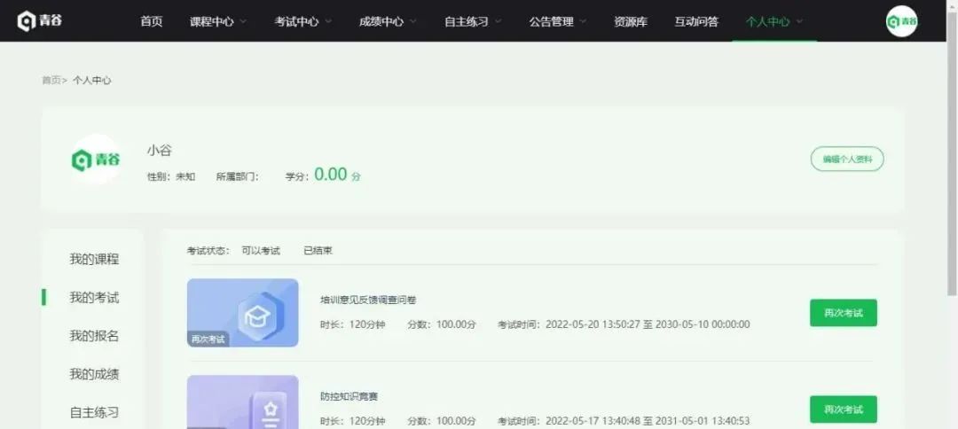Expand the 成绩中心 dropdown menu
The height and width of the screenshot is (429, 958).
point(389,21)
